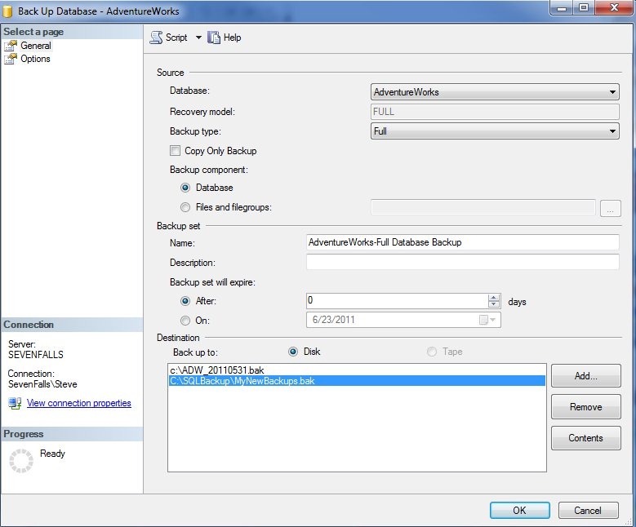Increase the expire After days spinner
The image size is (636, 527).
tap(493, 297)
